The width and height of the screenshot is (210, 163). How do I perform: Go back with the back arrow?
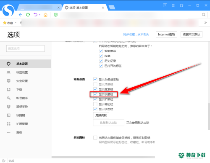click(x=21, y=15)
